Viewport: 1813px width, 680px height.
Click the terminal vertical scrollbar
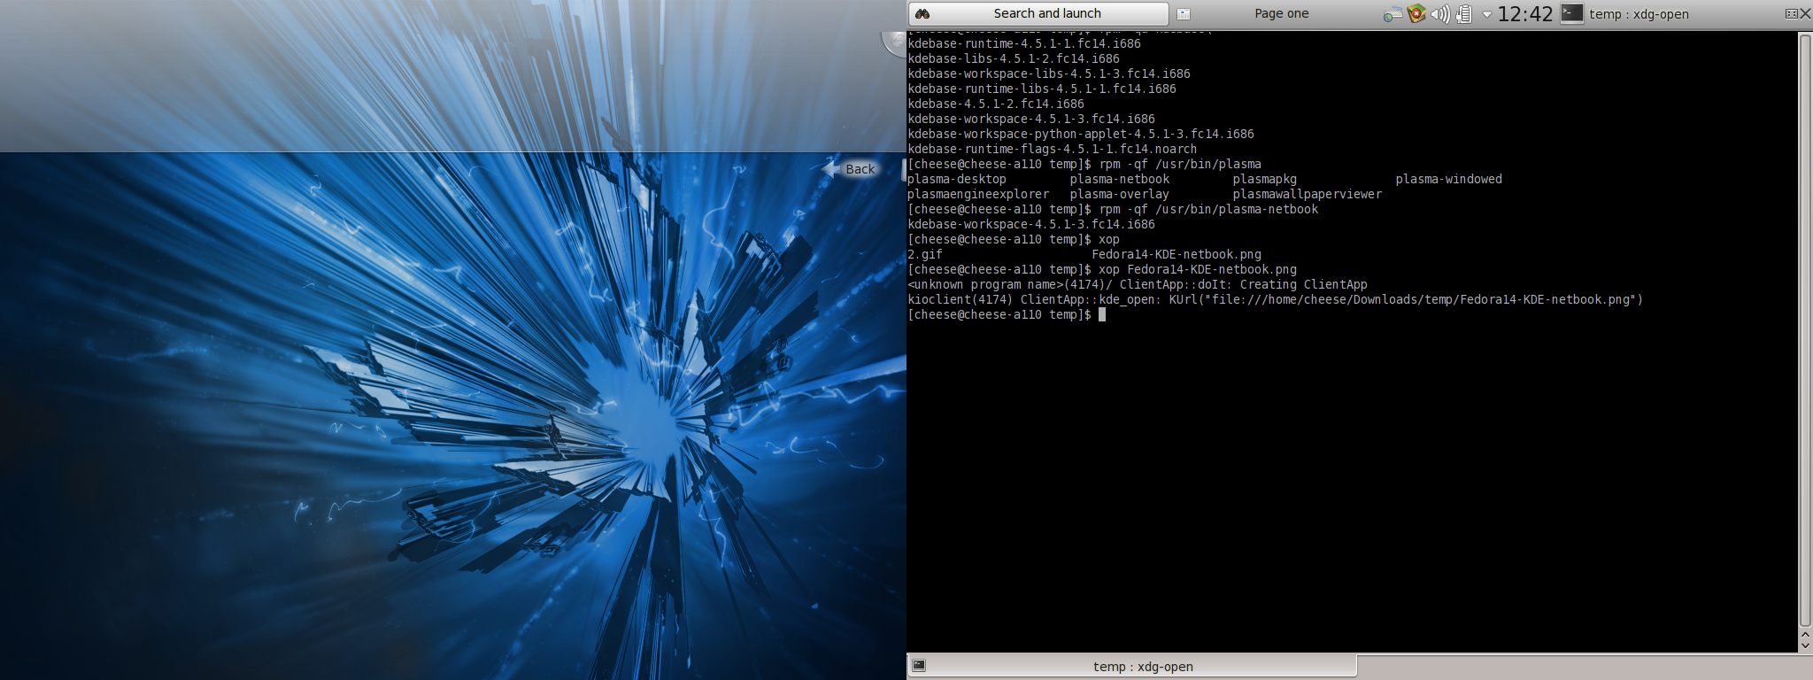[1805, 329]
